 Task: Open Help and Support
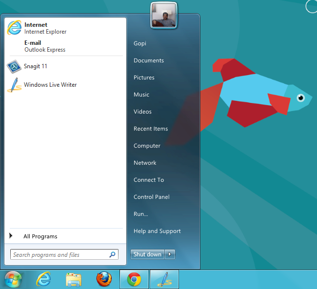157,231
